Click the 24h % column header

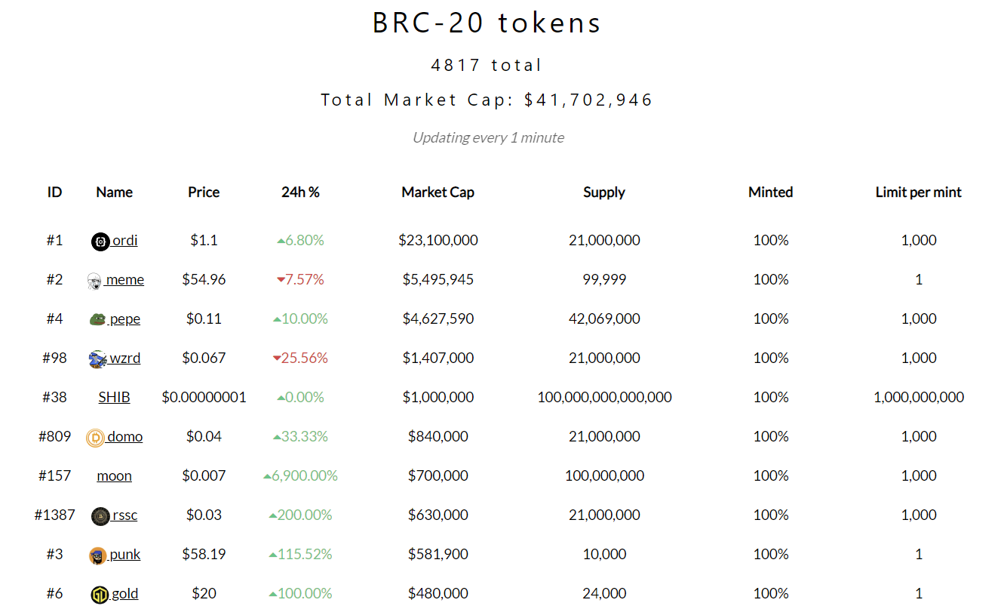pos(300,192)
